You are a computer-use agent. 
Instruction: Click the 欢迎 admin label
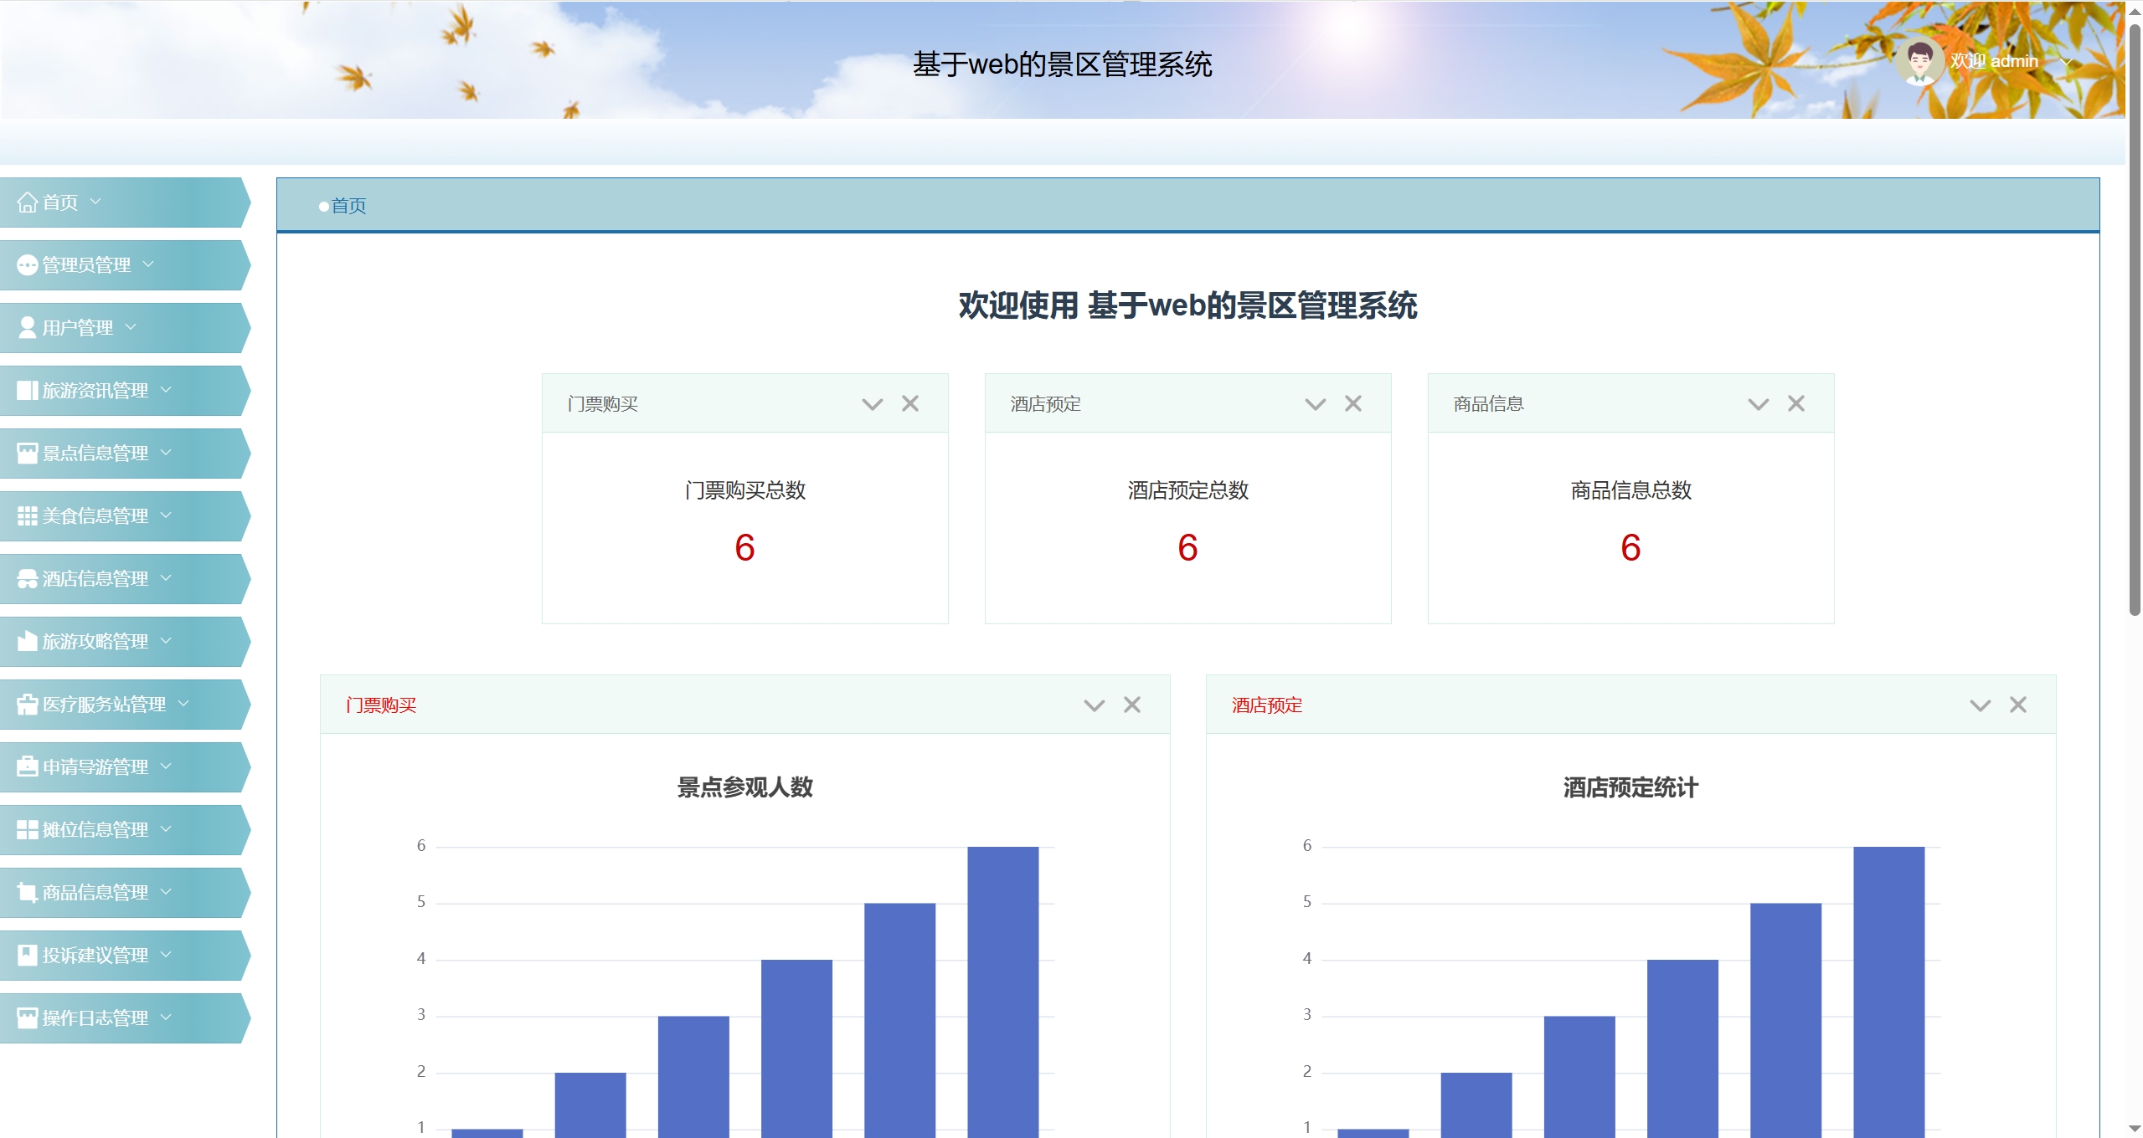tap(1994, 61)
